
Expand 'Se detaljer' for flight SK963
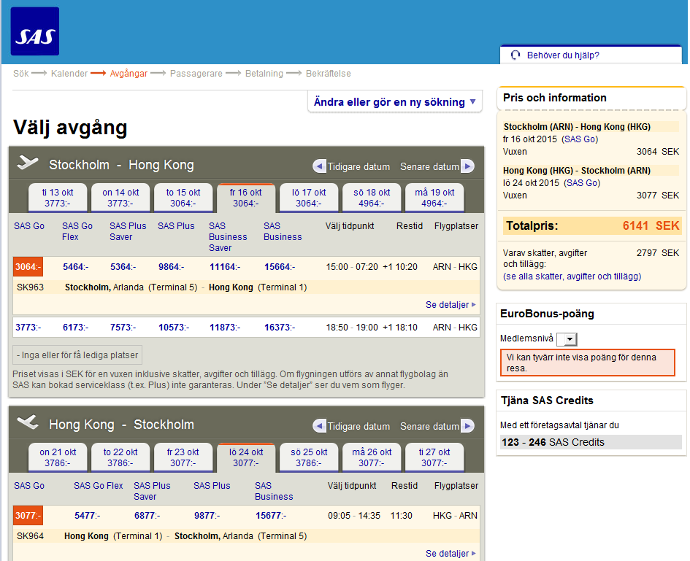[451, 305]
